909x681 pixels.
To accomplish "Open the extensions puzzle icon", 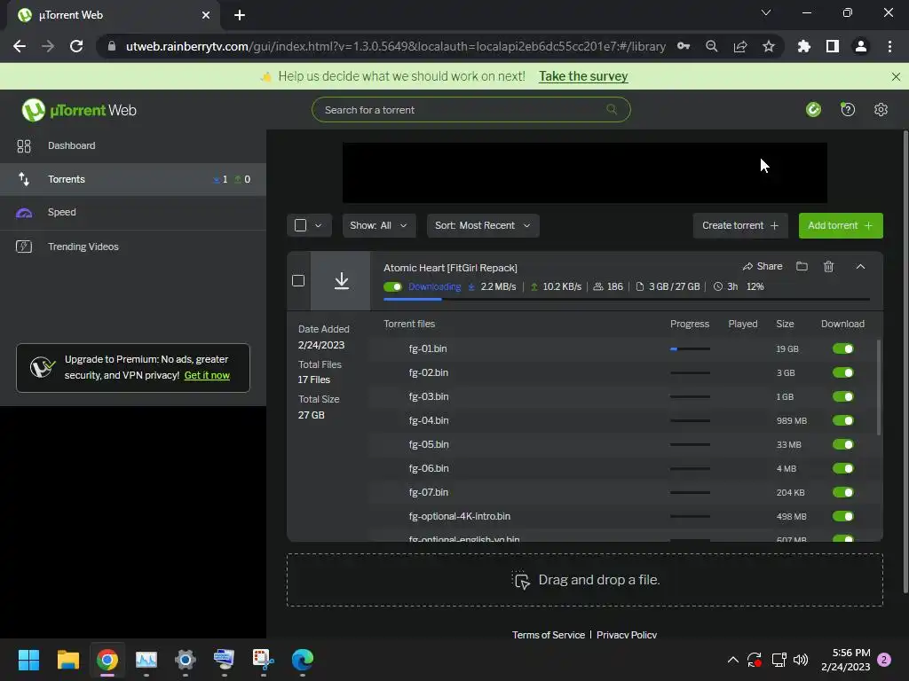I will tap(804, 46).
